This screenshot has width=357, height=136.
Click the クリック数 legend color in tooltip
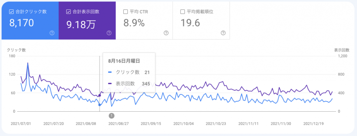click(110, 72)
